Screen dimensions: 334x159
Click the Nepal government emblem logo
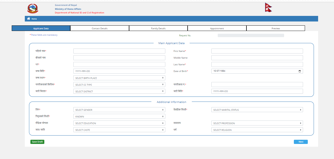coord(33,9)
